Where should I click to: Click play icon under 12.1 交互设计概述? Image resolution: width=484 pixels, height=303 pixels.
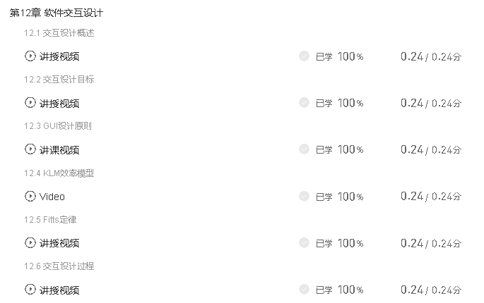point(30,56)
